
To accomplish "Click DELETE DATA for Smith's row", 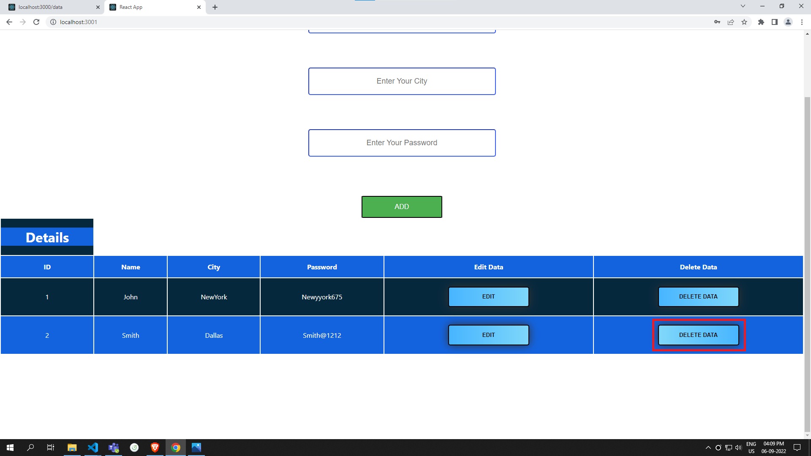I will tap(698, 335).
